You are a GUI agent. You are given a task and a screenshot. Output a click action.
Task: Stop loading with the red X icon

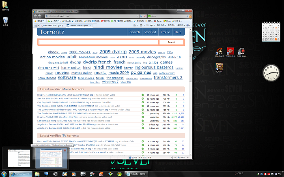[x=145, y=16]
